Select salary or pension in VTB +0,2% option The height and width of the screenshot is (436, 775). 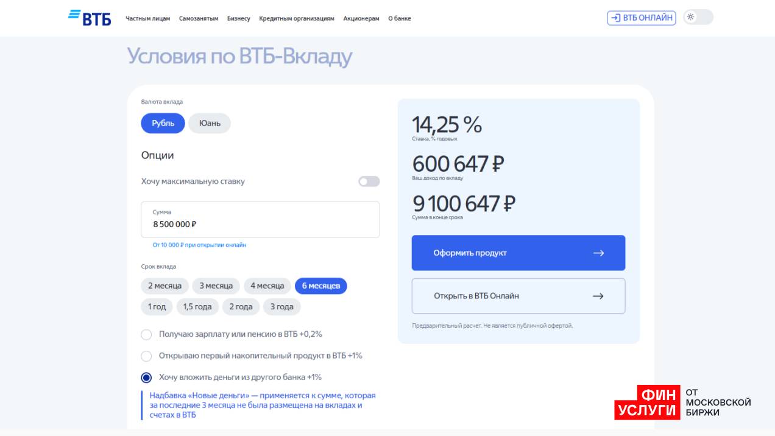146,334
